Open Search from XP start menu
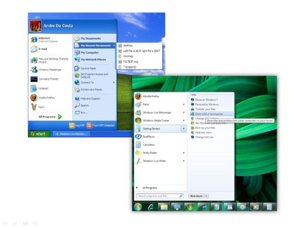 (81, 105)
